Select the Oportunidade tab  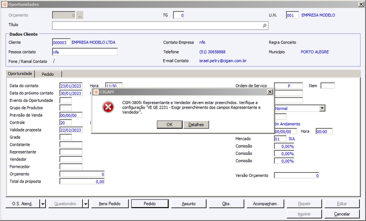pos(20,74)
